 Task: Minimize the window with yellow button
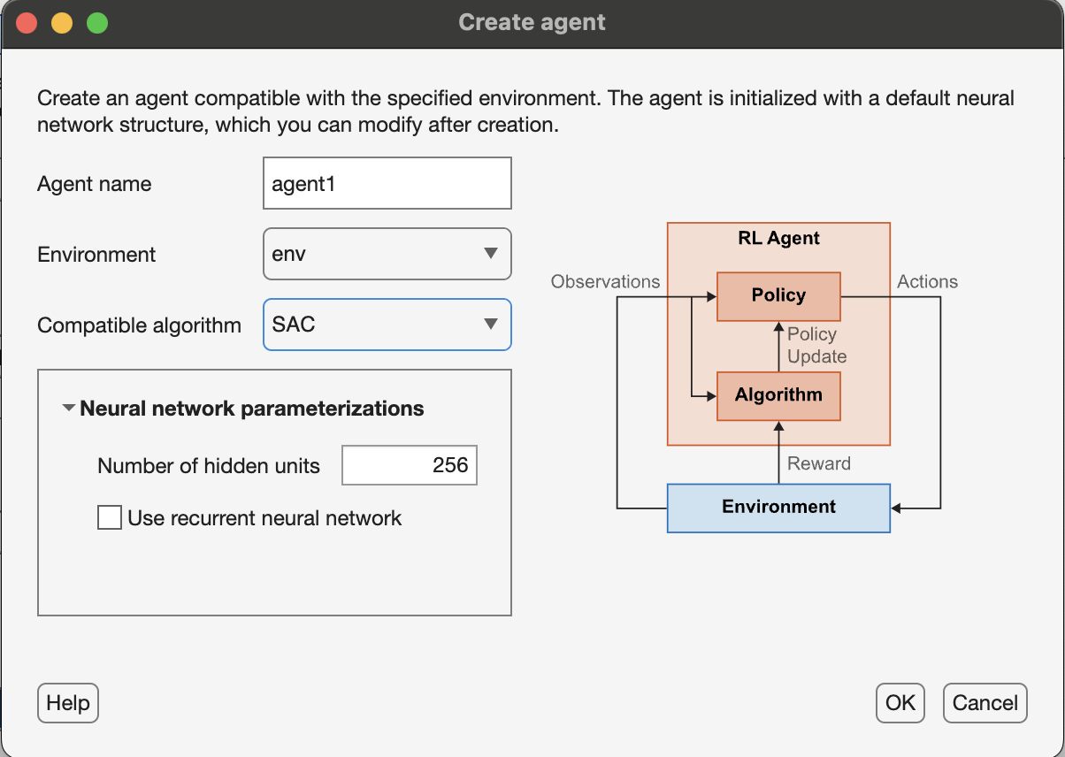62,23
